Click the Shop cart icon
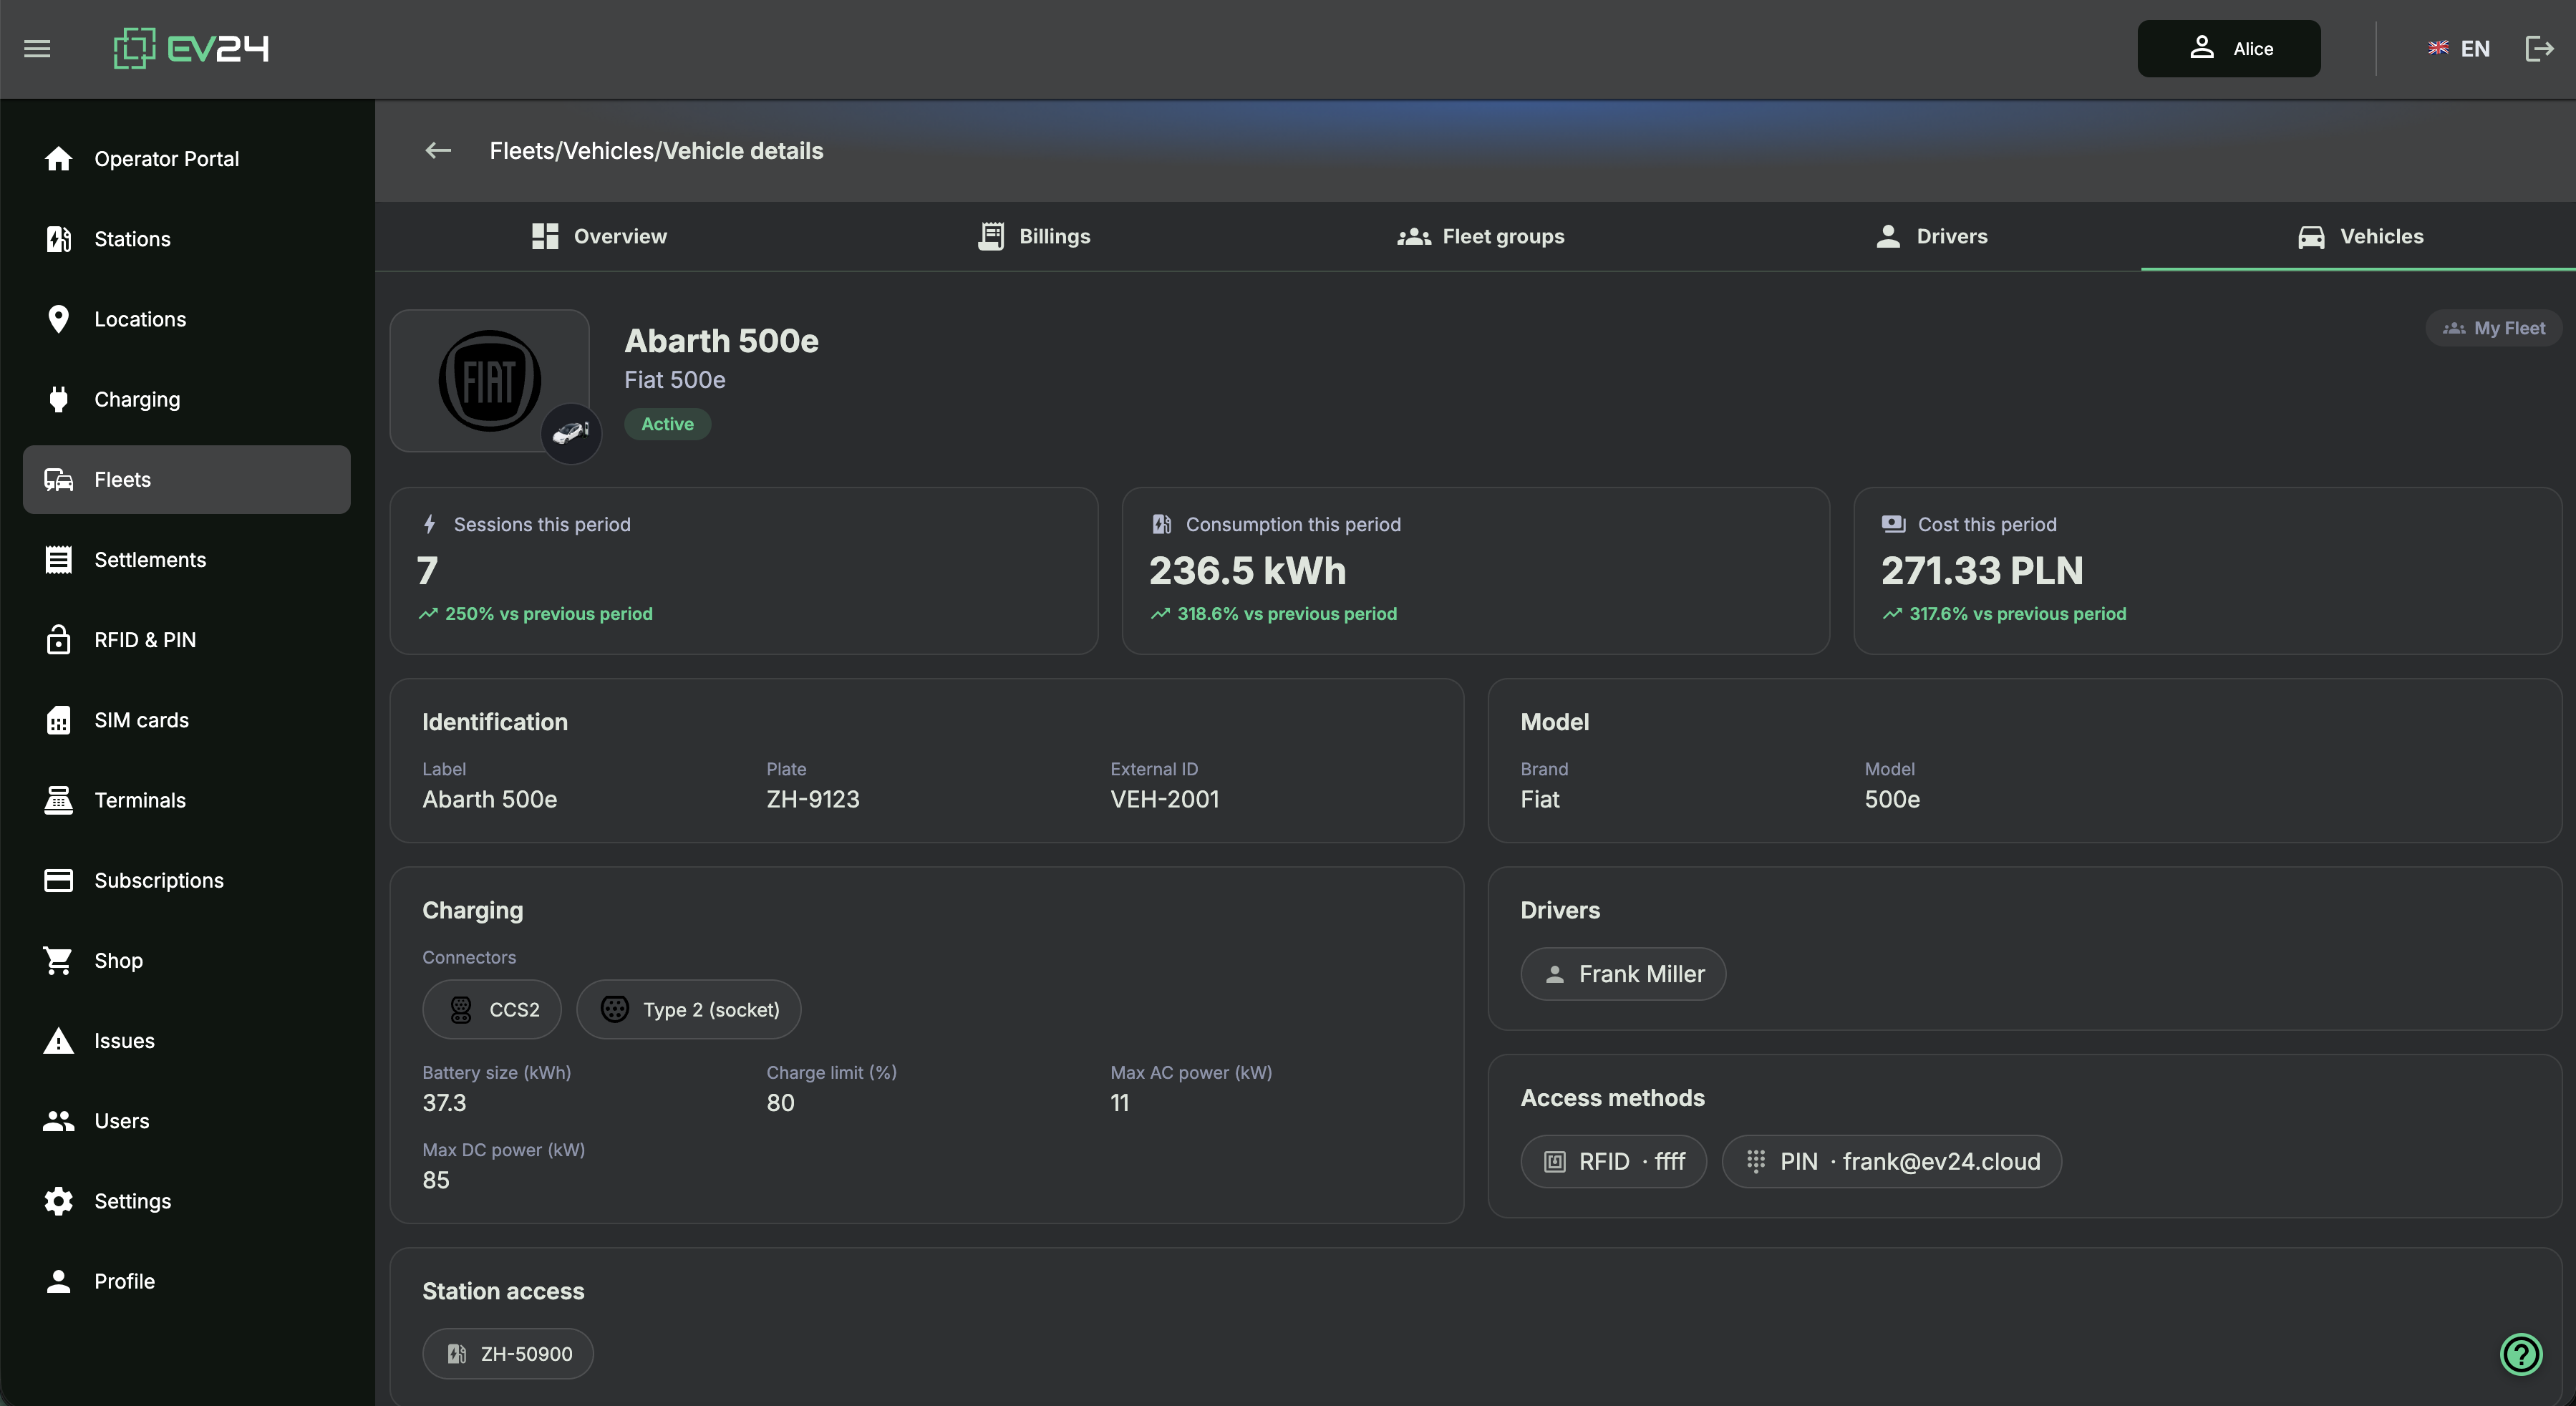This screenshot has width=2576, height=1406. (59, 961)
